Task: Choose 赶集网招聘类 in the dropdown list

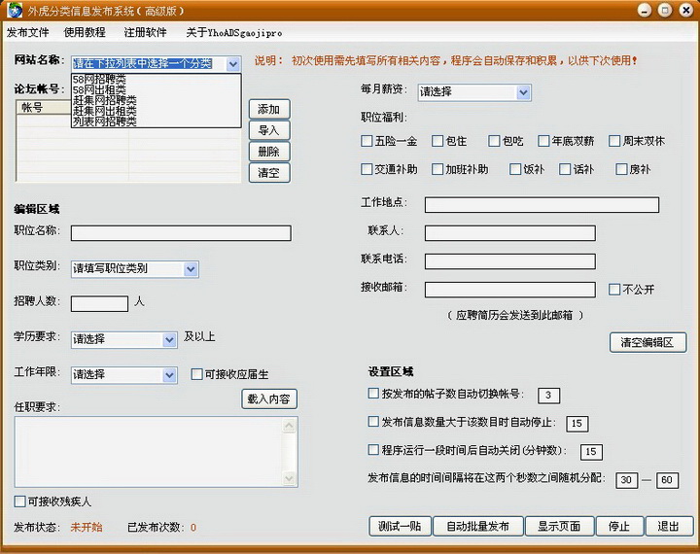Action: tap(157, 100)
